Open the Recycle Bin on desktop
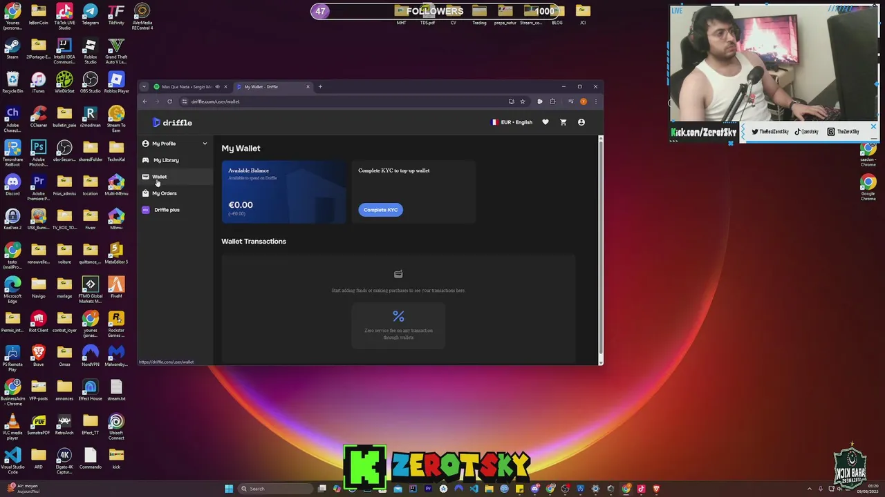885x497 pixels. click(12, 82)
